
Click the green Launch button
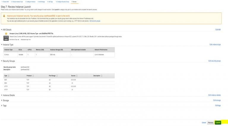[x=218, y=122]
